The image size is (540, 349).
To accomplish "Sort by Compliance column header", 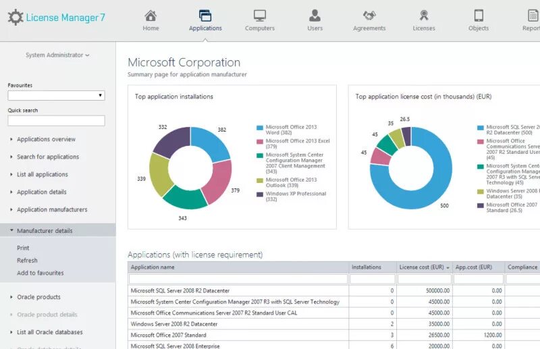I will click(522, 267).
